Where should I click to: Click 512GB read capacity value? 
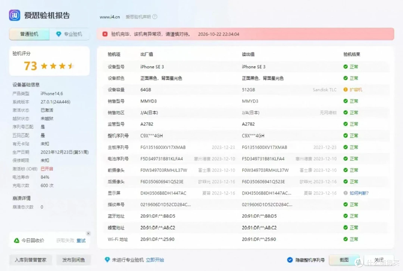pyautogui.click(x=248, y=90)
